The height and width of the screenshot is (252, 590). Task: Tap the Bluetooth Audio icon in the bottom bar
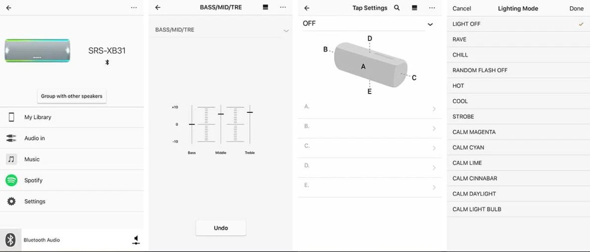pyautogui.click(x=10, y=240)
